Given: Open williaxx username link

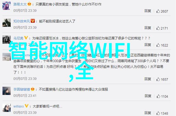Looking at the screenshot, I should point(19,106).
